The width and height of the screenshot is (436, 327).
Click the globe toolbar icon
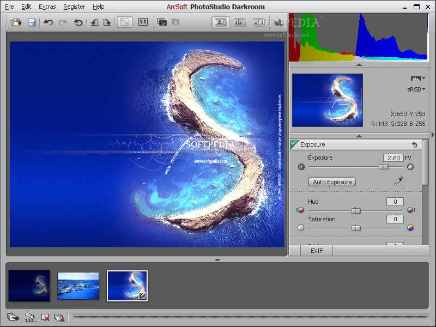tap(278, 22)
